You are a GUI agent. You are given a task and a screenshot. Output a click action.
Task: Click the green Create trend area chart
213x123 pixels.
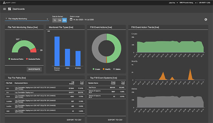170,47
